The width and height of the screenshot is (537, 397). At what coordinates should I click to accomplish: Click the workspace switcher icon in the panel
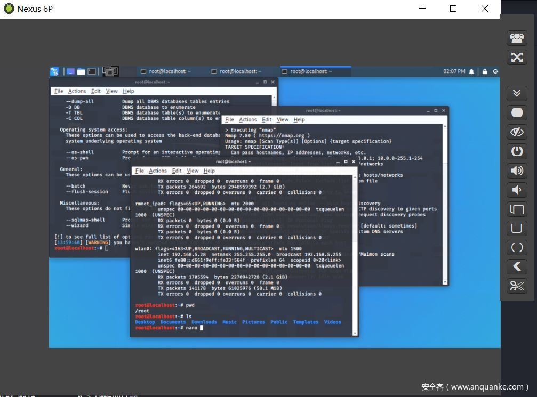click(110, 71)
